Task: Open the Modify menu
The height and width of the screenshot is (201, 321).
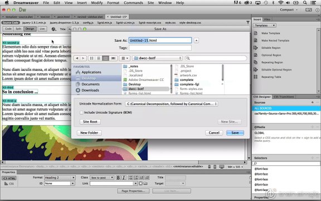Action: [x=97, y=3]
